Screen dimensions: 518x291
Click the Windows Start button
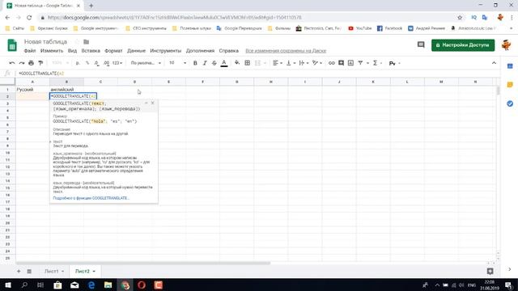pyautogui.click(x=7, y=285)
